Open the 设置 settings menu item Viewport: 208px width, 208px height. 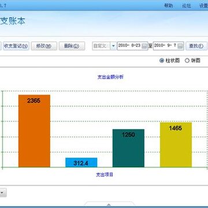203,6
